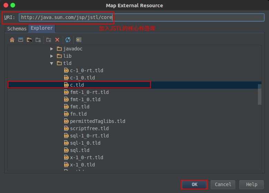Click the vertical scrollbar of file tree
The height and width of the screenshot is (193, 269).
coord(260,95)
